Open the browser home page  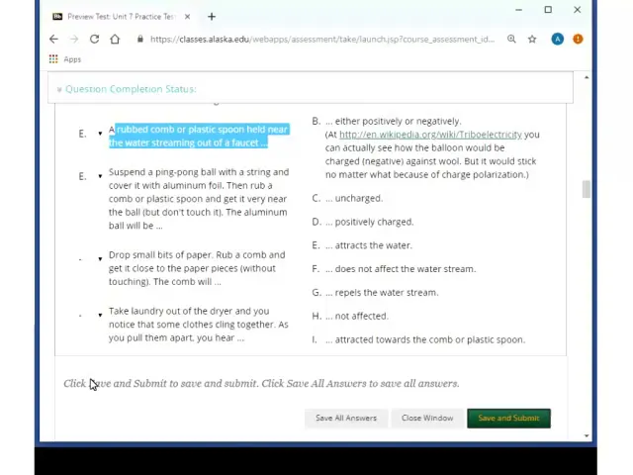(x=115, y=40)
